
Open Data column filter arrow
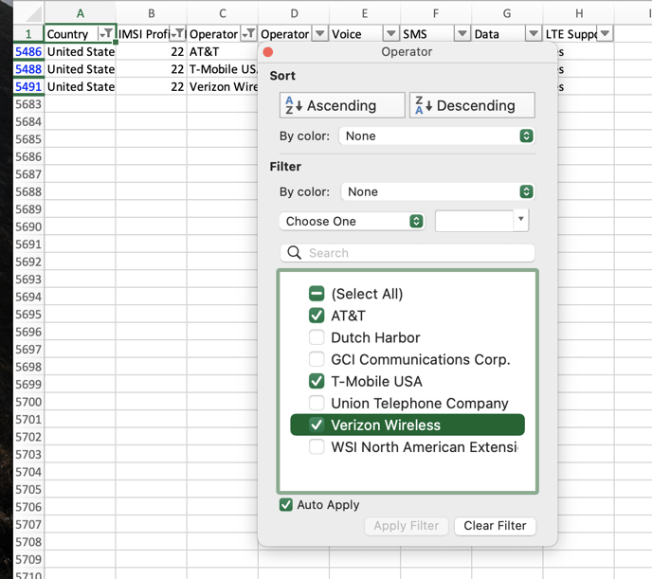(534, 34)
